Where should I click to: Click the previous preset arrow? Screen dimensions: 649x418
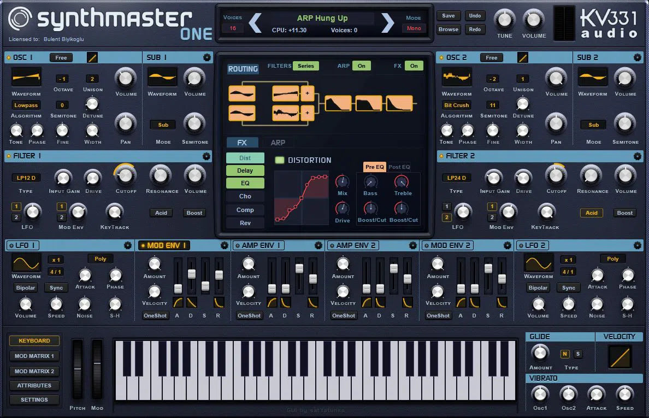click(x=256, y=23)
